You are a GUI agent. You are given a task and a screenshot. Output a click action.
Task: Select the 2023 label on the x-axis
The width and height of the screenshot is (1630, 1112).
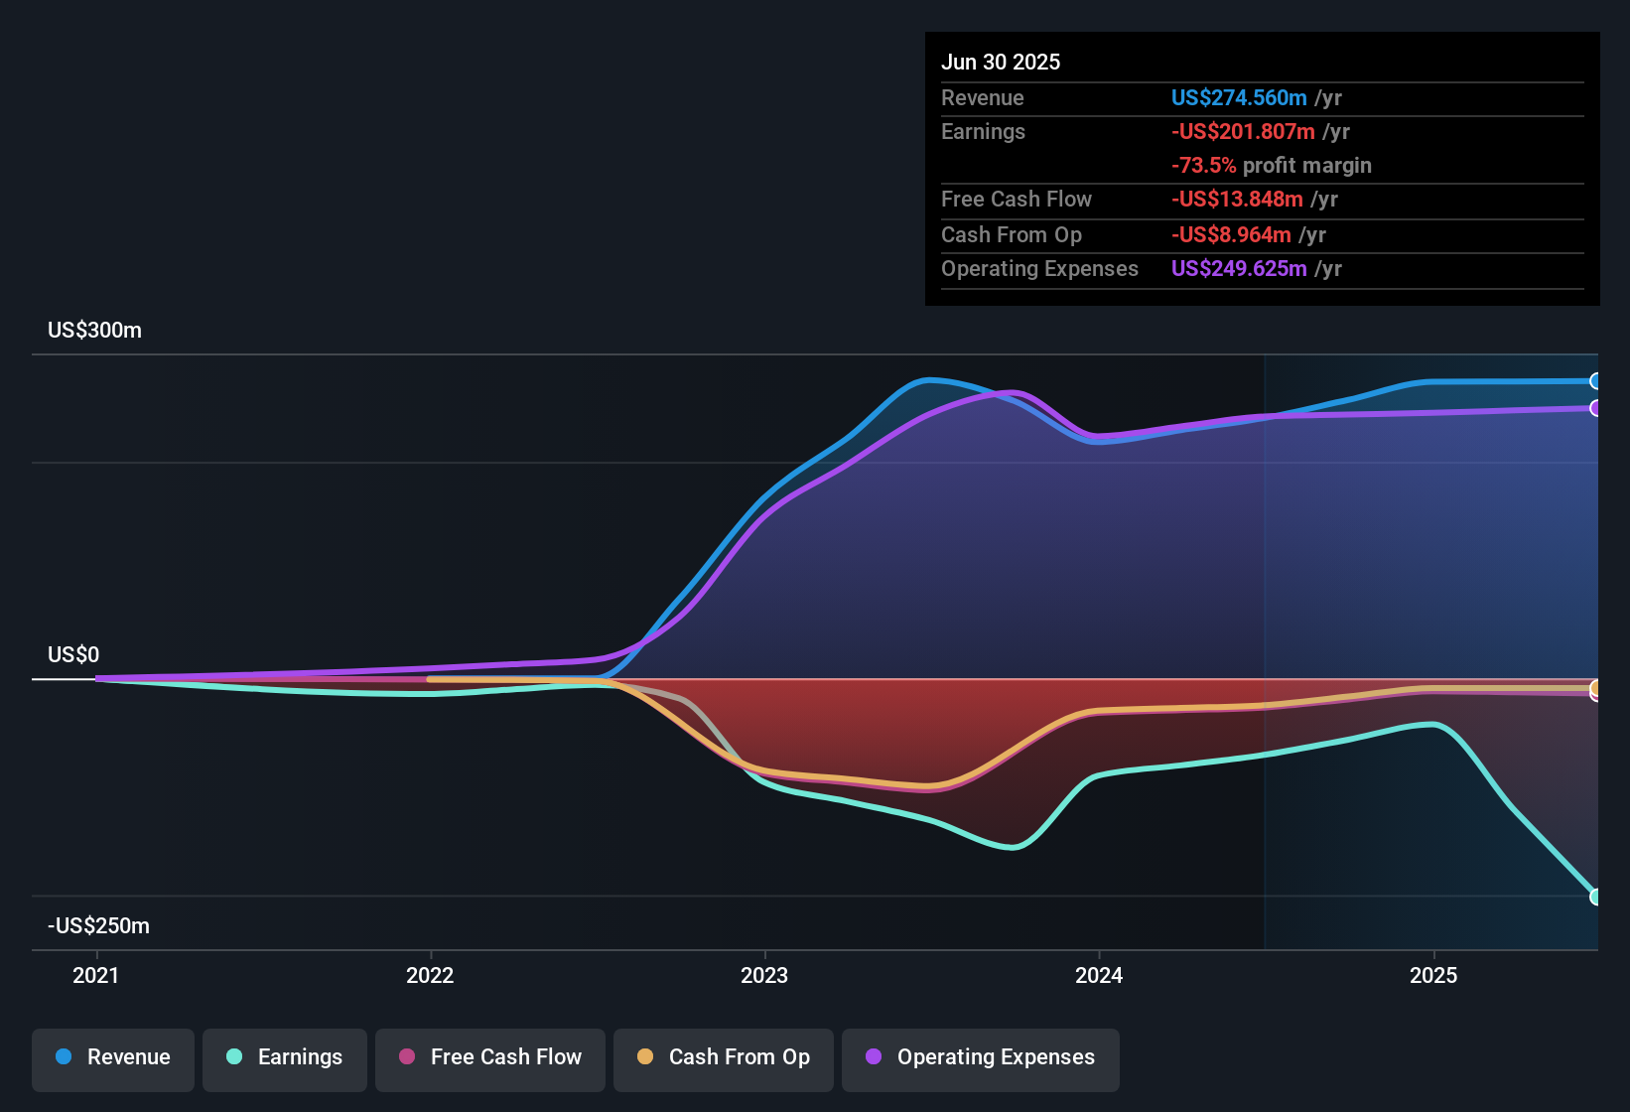tap(764, 975)
